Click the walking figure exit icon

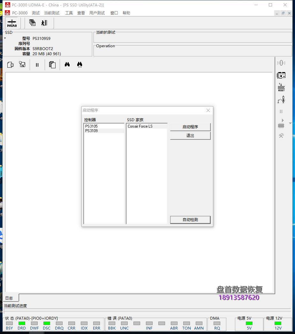[44, 23]
